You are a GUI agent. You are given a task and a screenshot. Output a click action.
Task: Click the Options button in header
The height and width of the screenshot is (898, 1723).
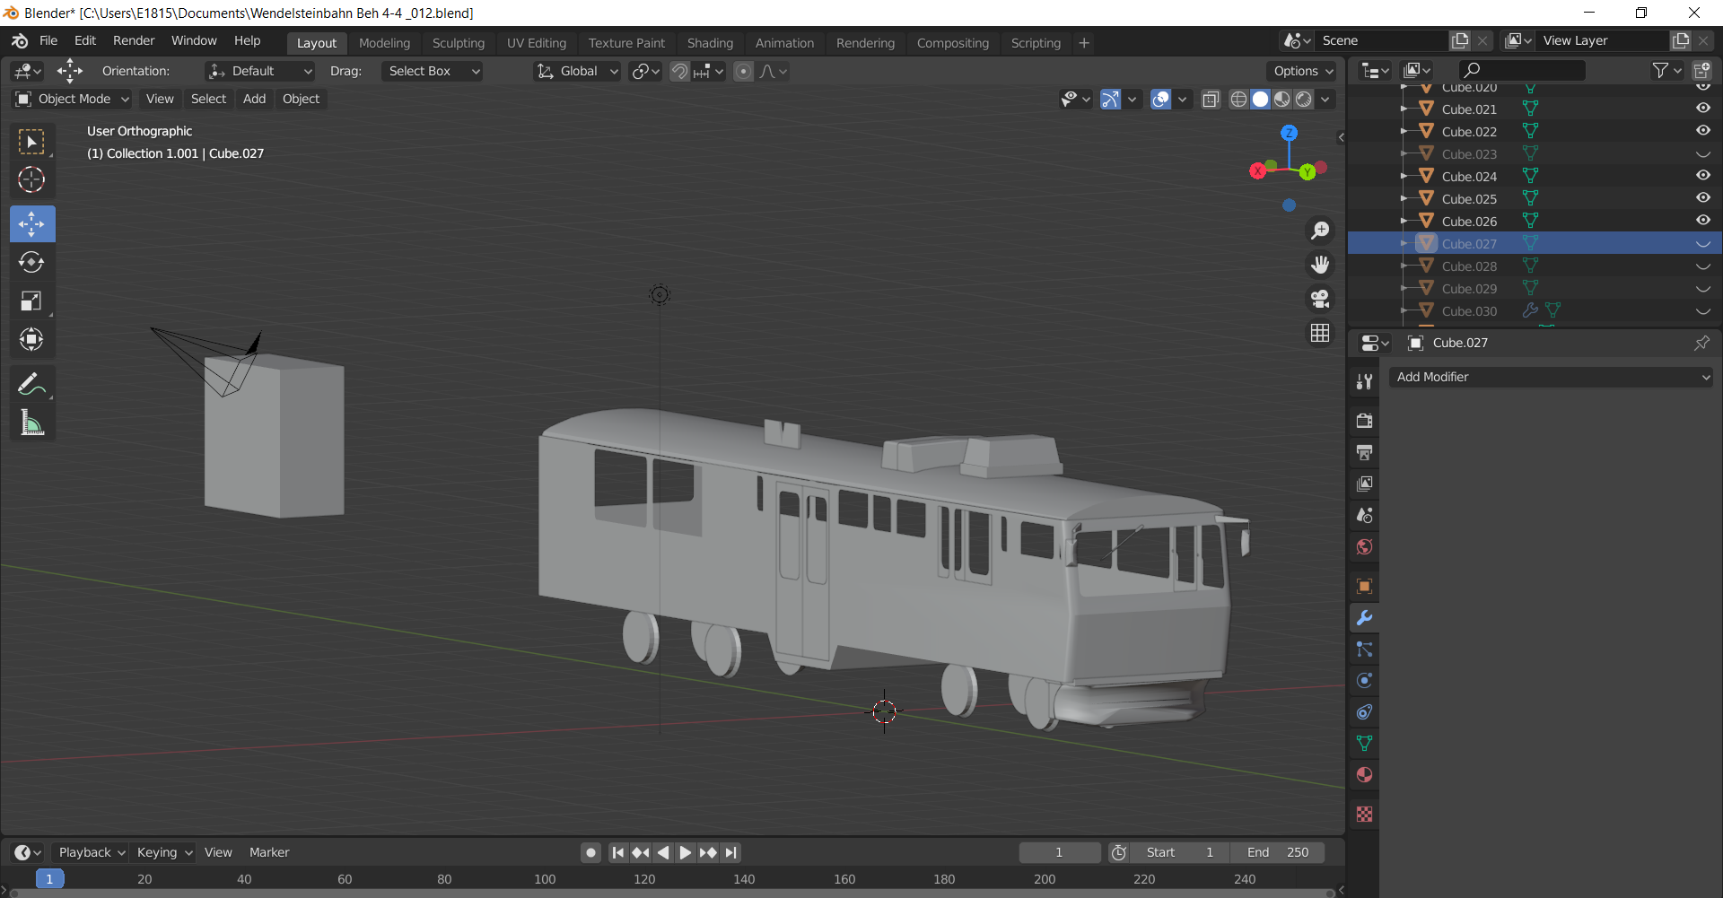tap(1303, 72)
